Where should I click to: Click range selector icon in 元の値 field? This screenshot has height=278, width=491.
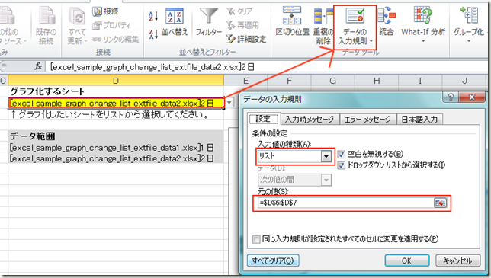[440, 203]
